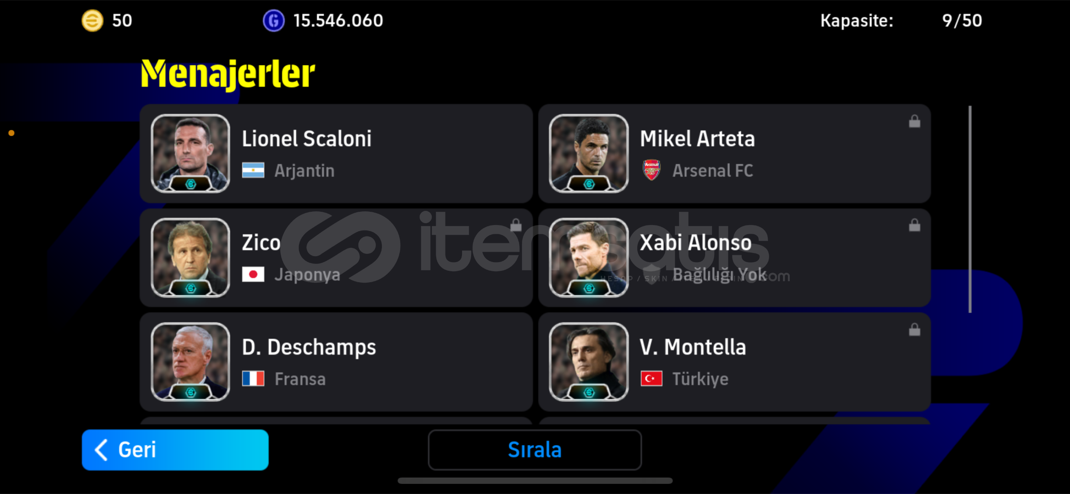Click the Argentina flag icon
Viewport: 1070px width, 494px height.
coord(253,170)
